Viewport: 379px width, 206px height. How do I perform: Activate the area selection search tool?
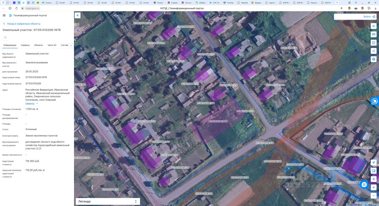(374, 43)
